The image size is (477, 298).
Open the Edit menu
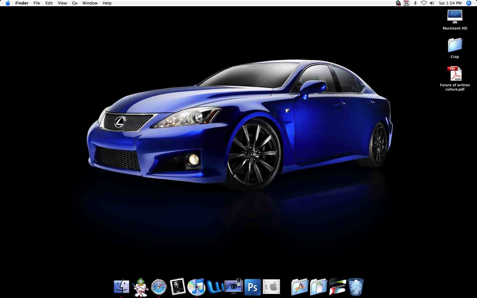tap(49, 3)
